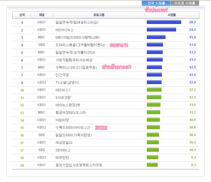Select program 시청자칼럼우리사는세상
This screenshot has width=211, height=182.
74,60
